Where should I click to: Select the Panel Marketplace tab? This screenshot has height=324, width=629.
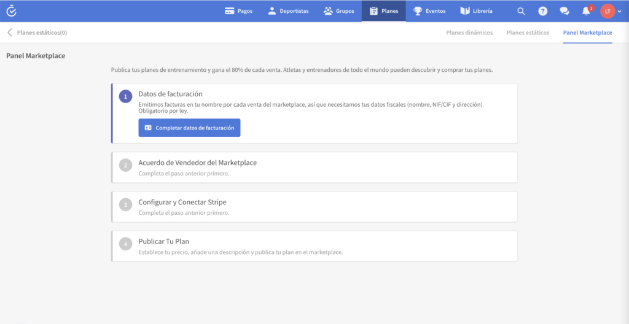(587, 33)
